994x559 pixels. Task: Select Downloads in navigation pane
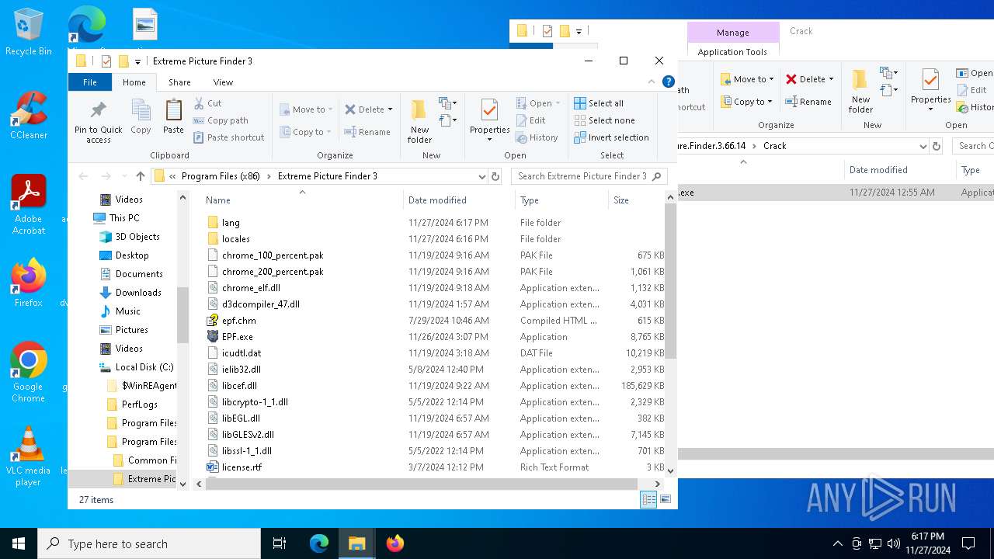click(138, 293)
